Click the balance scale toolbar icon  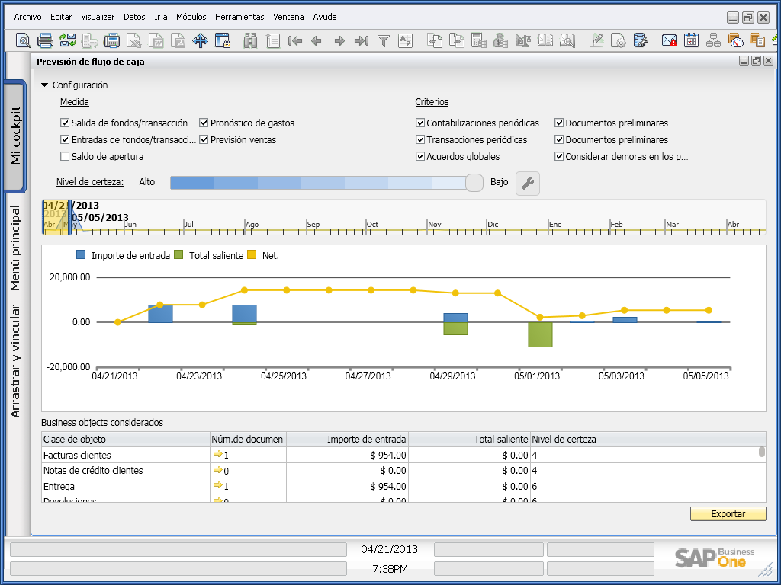pos(522,40)
